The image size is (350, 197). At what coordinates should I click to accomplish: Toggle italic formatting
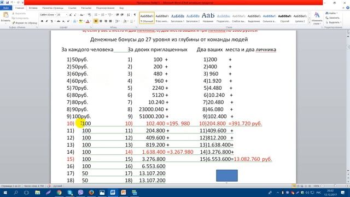(47, 21)
